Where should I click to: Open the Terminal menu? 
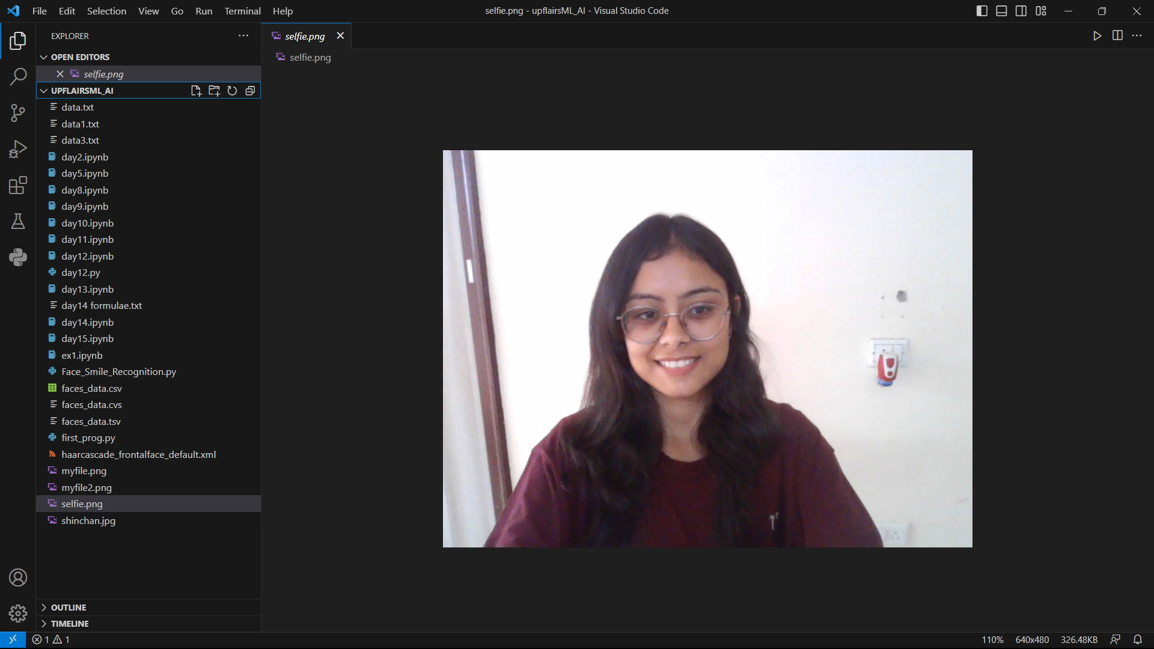tap(242, 11)
